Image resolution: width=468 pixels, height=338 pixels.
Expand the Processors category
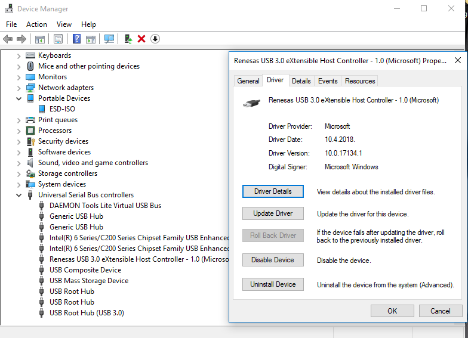point(19,131)
